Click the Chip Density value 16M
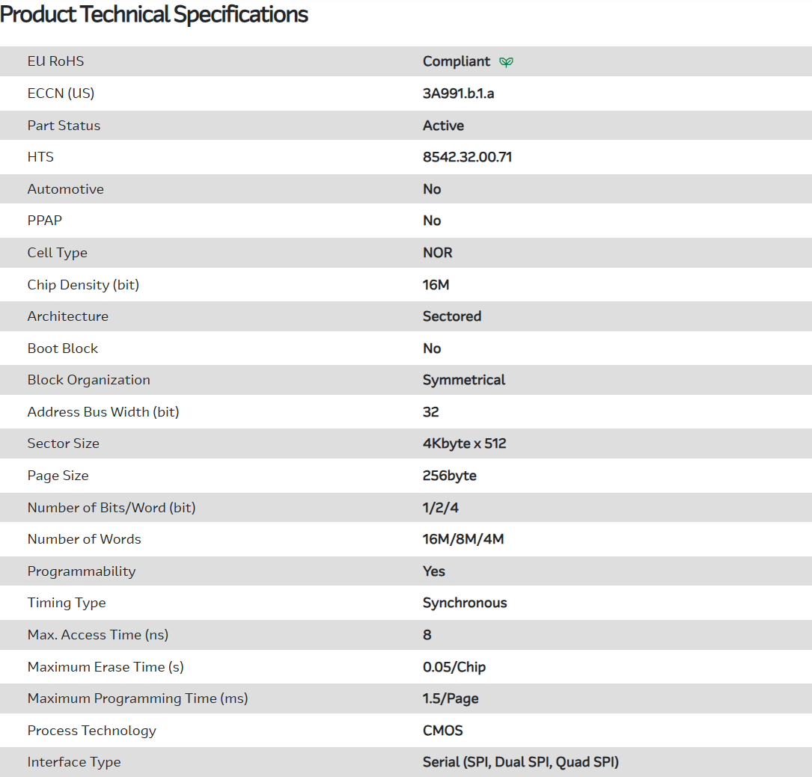812x777 pixels. 436,285
